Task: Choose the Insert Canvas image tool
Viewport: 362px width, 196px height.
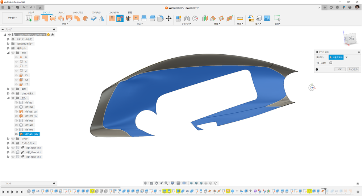Action: click(x=267, y=18)
